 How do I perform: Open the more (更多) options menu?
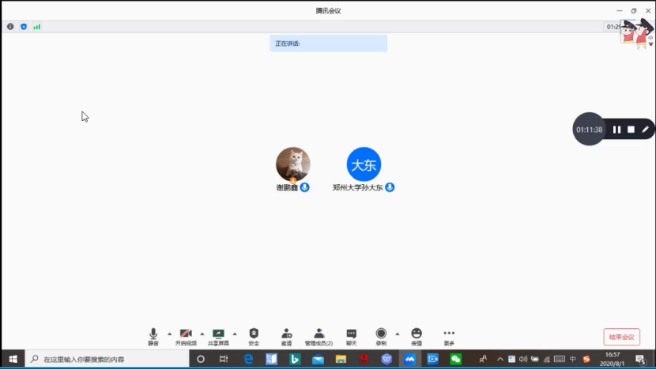[449, 335]
